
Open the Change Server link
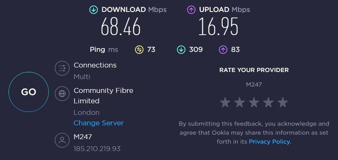[x=98, y=123]
